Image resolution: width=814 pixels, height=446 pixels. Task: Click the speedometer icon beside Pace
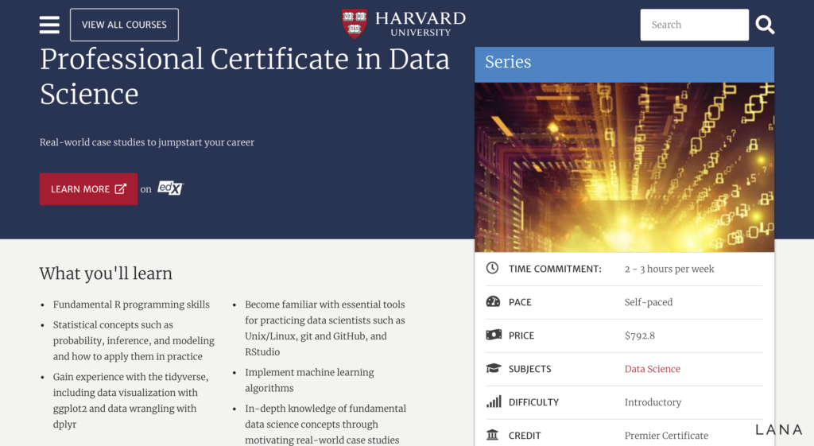(x=493, y=301)
